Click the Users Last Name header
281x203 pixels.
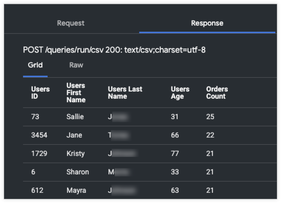[x=125, y=93]
